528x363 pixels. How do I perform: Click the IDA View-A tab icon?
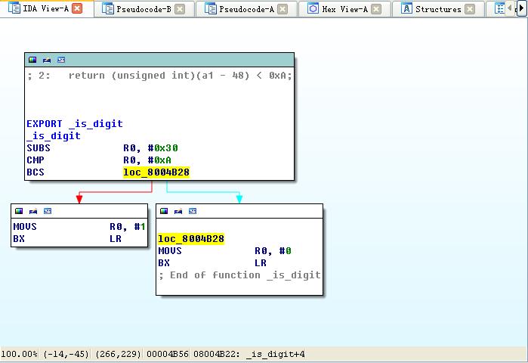14,8
